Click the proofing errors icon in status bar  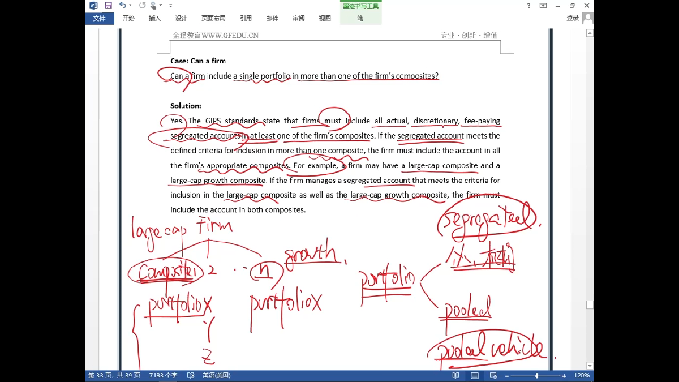(191, 376)
